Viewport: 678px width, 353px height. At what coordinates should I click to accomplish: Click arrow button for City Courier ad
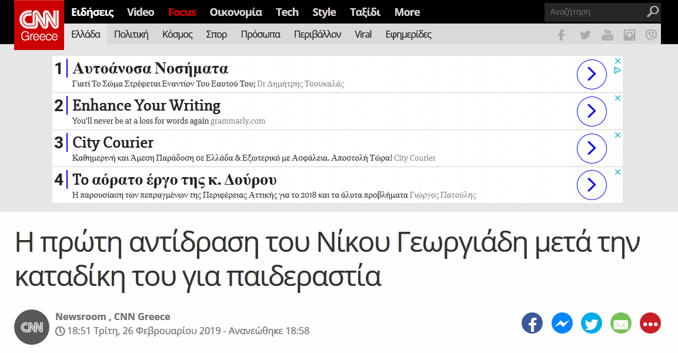pos(592,148)
